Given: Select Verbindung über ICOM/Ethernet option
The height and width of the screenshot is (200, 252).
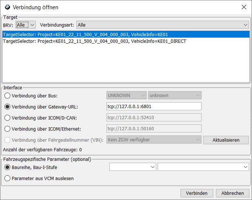Looking at the screenshot, I should point(7,129).
